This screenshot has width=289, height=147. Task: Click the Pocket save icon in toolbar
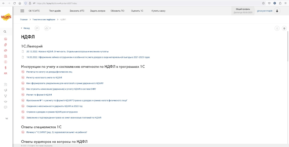tap(269, 3)
